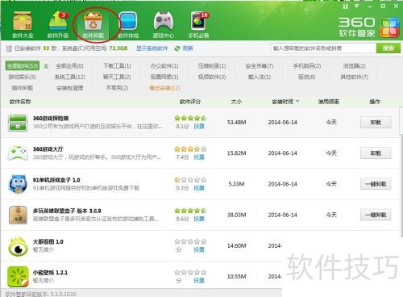The image size is (403, 297).
Task: Click 投票 for 多玩英雄联盟盒子
Action: click(x=199, y=219)
